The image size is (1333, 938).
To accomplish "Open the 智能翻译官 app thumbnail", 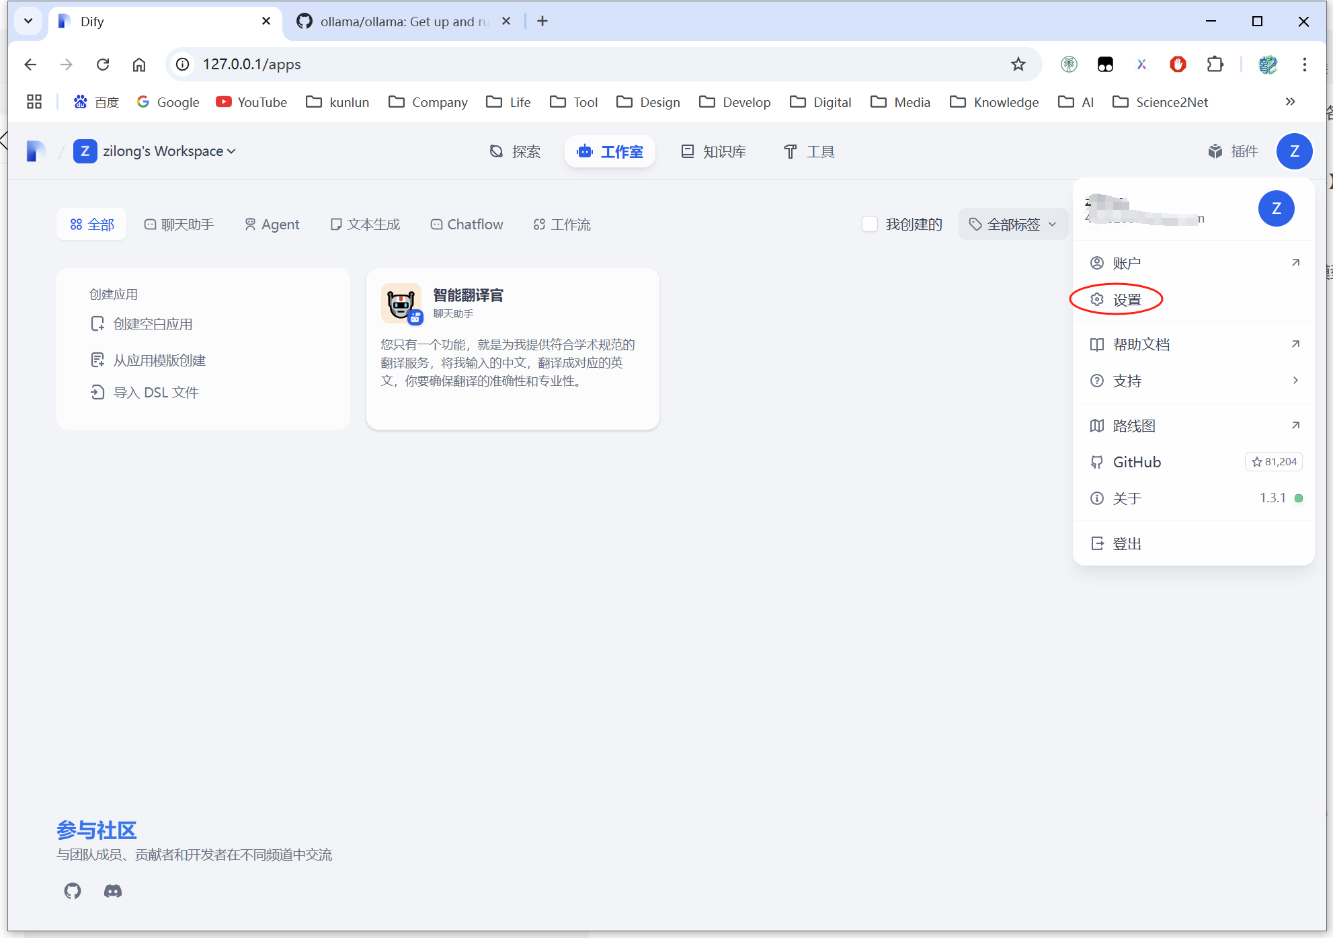I will click(x=401, y=303).
